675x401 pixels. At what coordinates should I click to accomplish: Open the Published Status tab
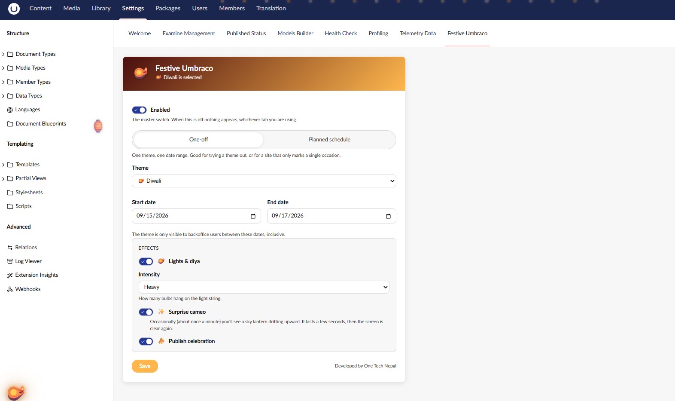coord(246,34)
